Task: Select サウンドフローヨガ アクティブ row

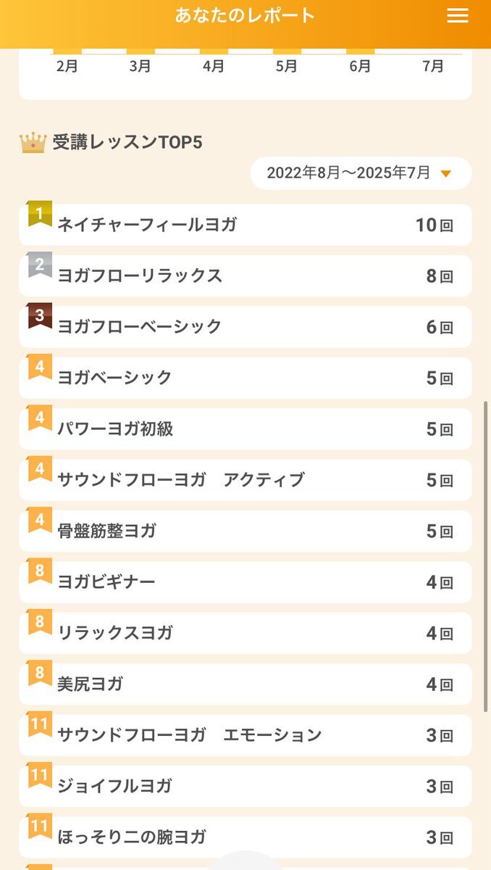Action: coord(246,480)
